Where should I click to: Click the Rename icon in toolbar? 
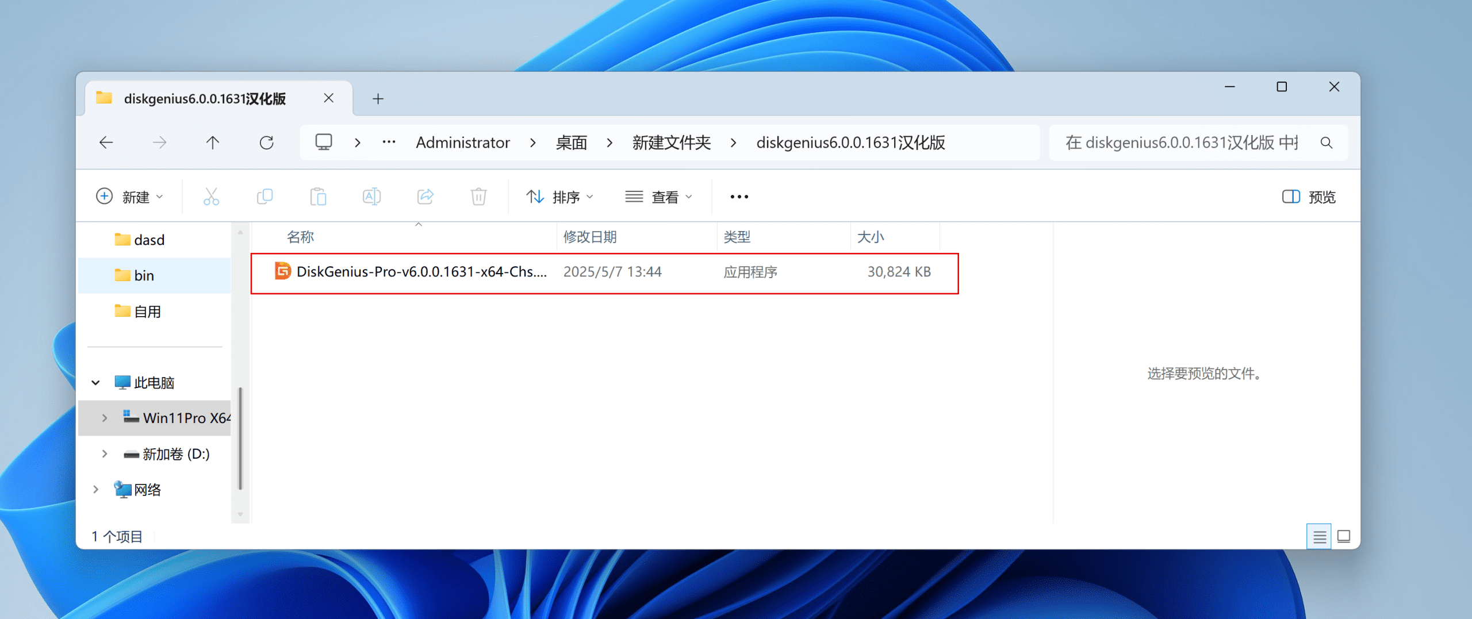click(x=371, y=197)
